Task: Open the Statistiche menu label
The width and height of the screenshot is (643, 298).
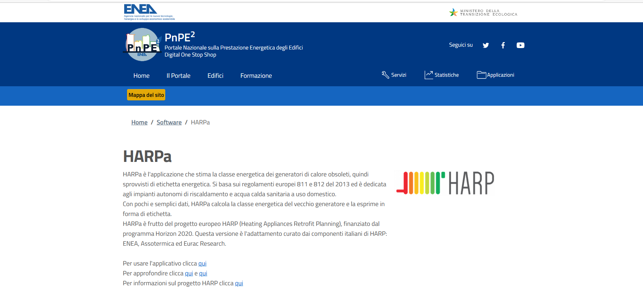Action: [447, 75]
